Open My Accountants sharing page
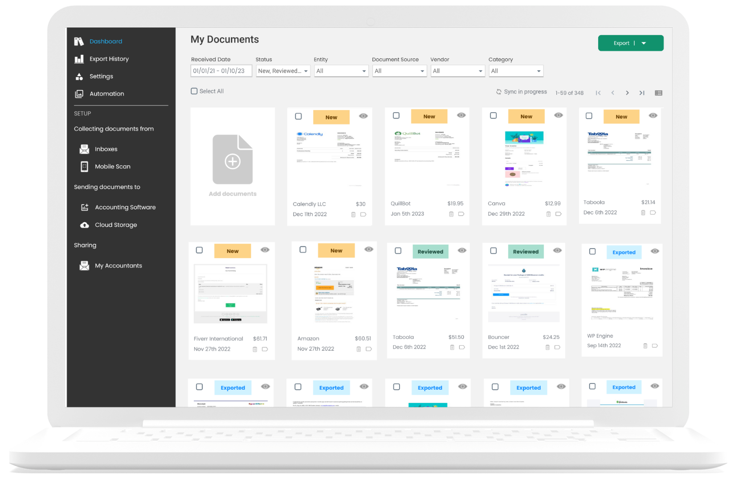 coord(118,266)
